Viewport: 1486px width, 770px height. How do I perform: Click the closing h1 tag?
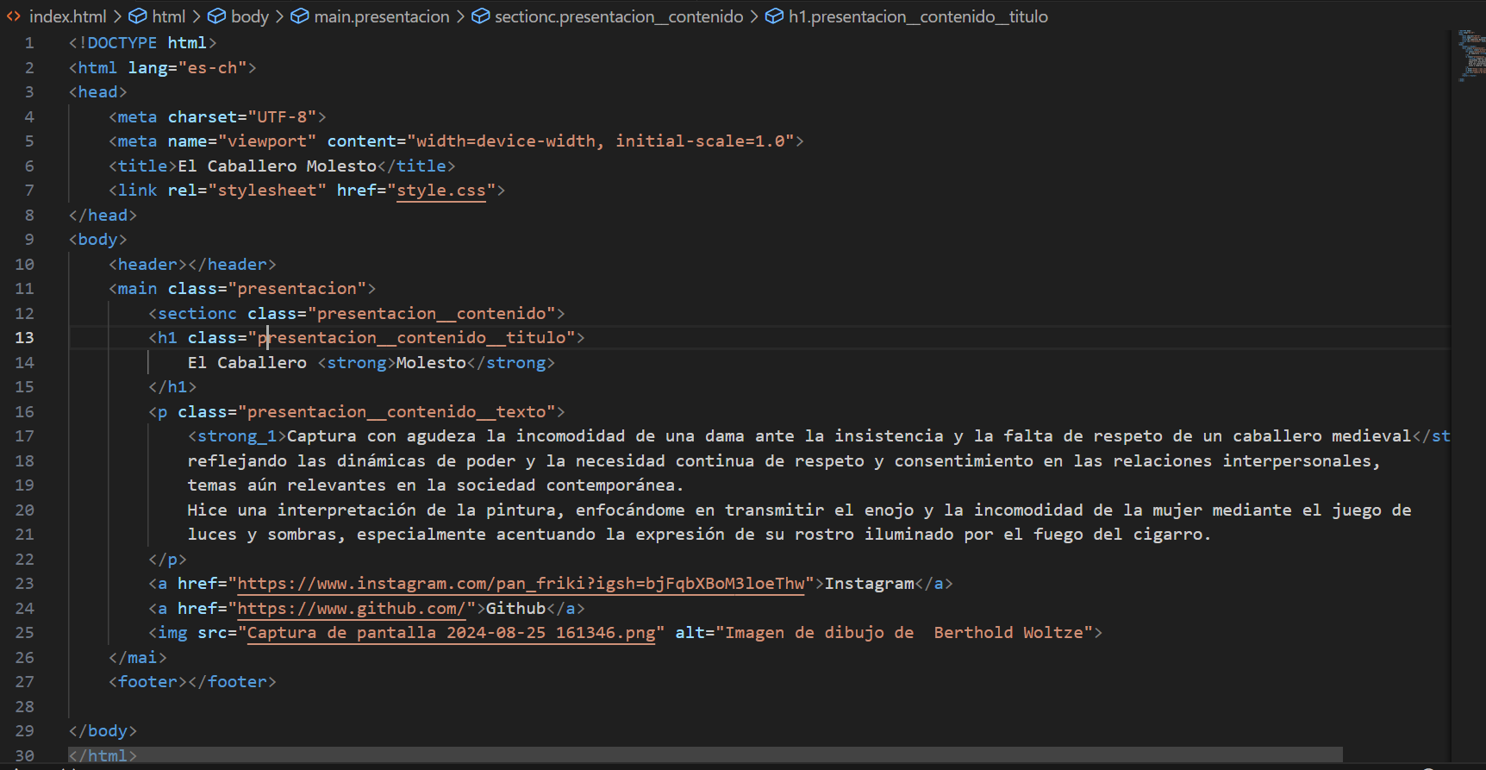pyautogui.click(x=172, y=387)
